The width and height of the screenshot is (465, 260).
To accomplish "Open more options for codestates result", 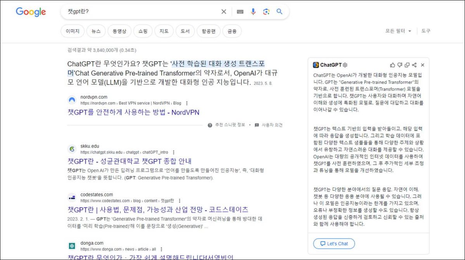I will tap(179, 201).
